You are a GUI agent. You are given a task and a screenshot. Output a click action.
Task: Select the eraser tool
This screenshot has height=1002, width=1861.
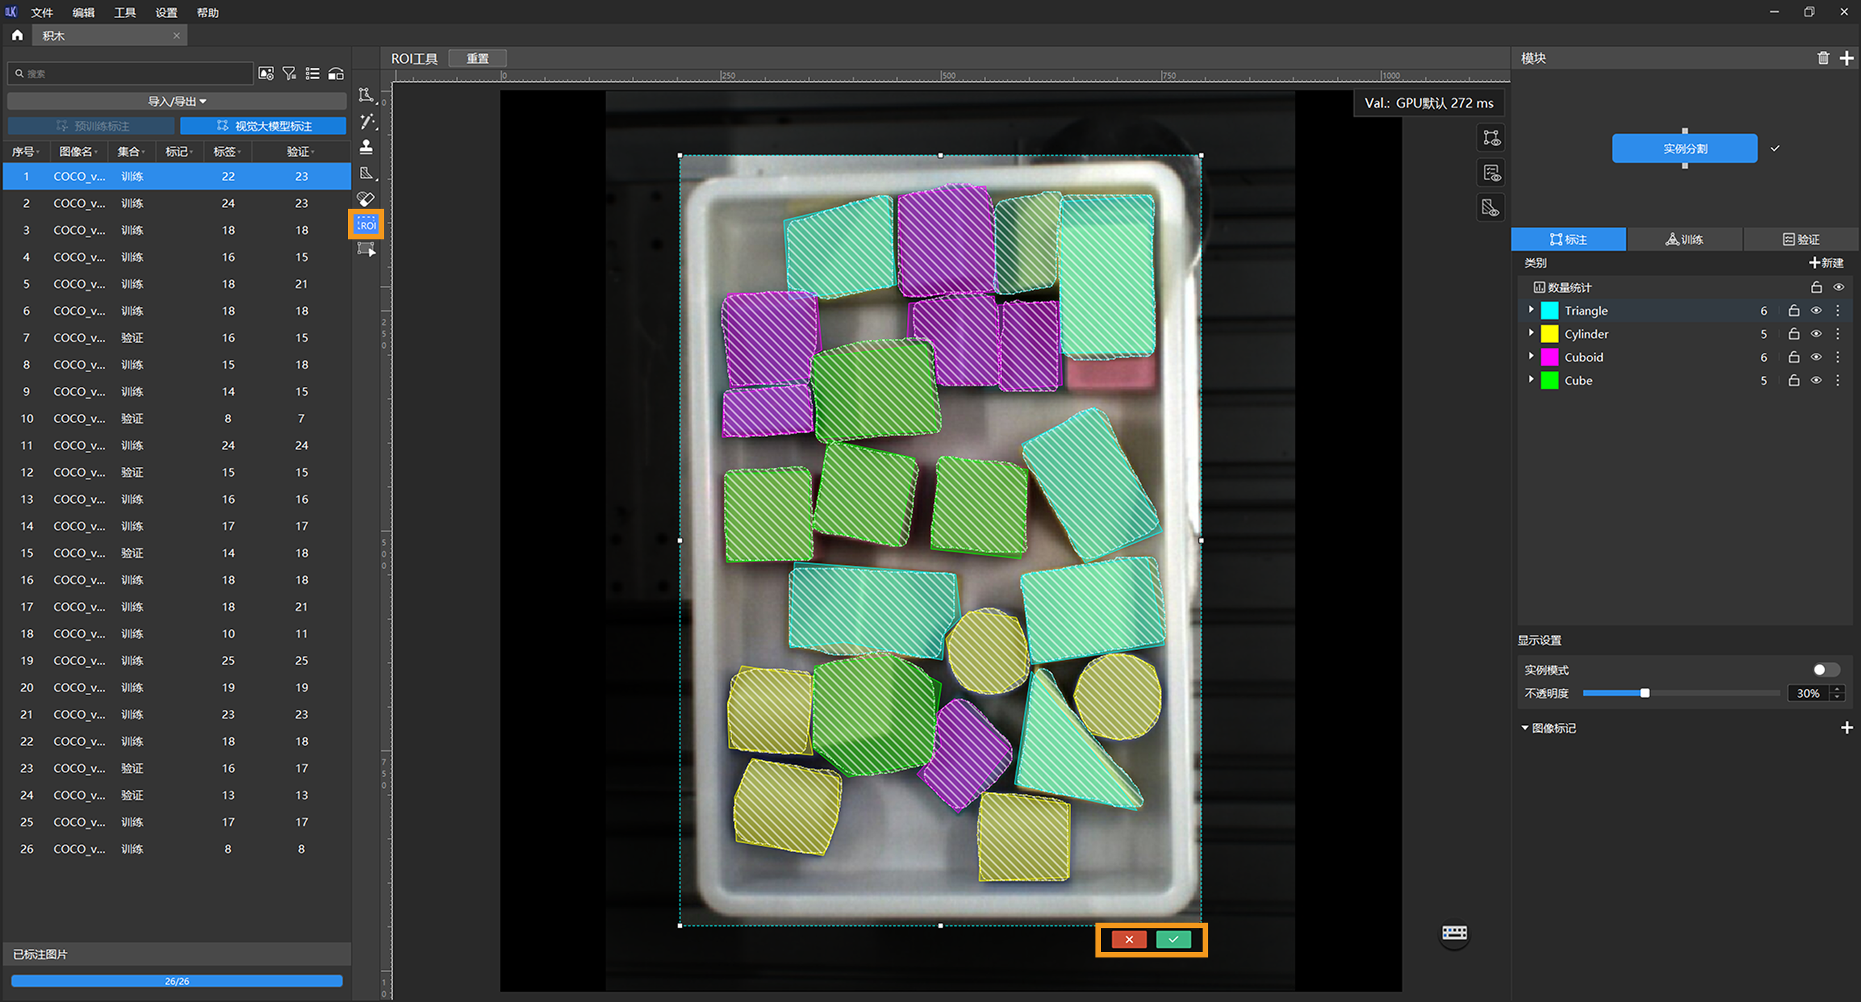click(x=366, y=199)
